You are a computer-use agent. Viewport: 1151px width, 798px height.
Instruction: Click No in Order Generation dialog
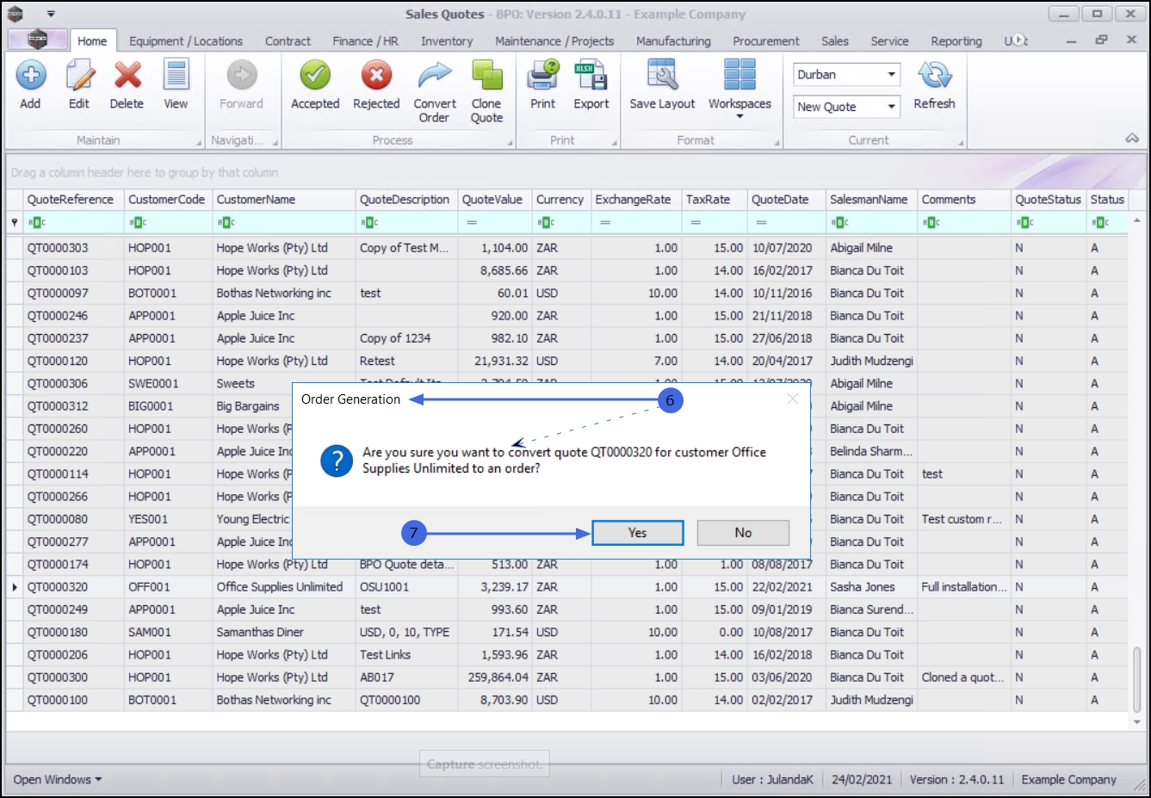click(x=743, y=533)
